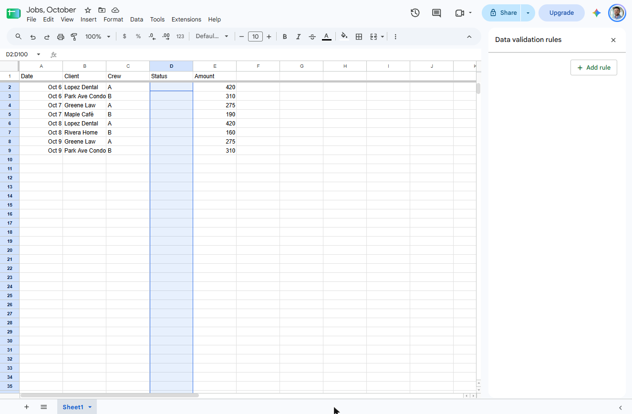Check the cloud save status icon
The image size is (632, 414).
click(x=115, y=10)
